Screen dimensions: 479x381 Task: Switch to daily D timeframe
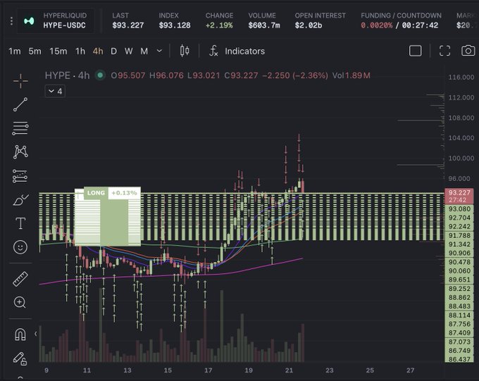tap(113, 51)
